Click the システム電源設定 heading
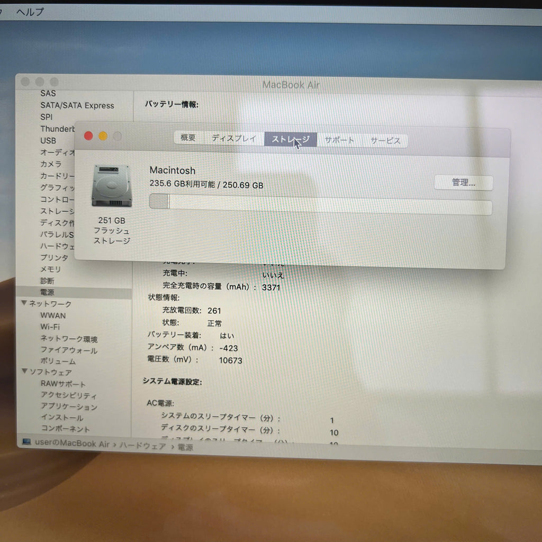 click(172, 381)
